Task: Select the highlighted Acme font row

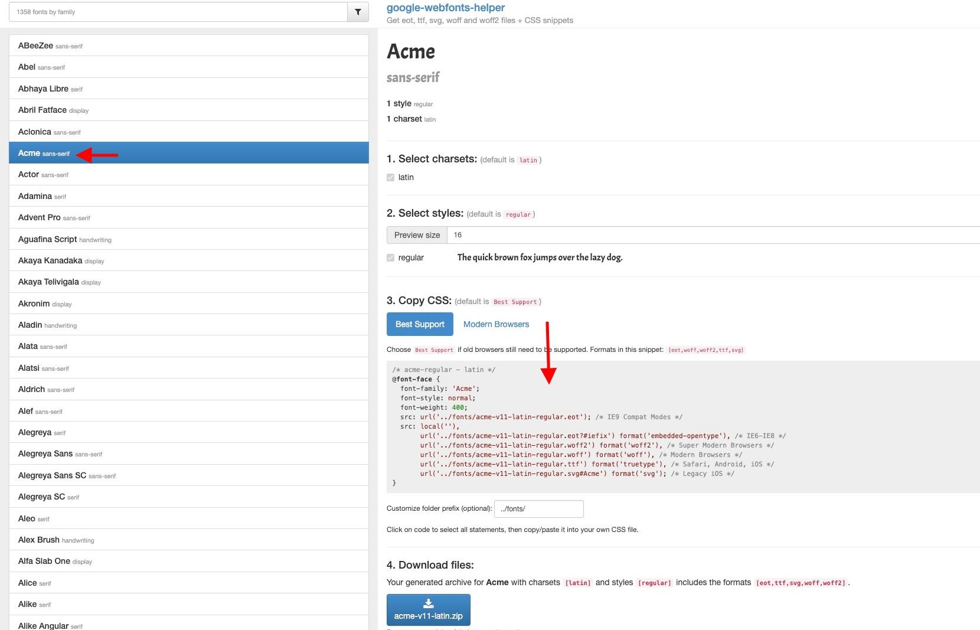Action: (x=189, y=153)
